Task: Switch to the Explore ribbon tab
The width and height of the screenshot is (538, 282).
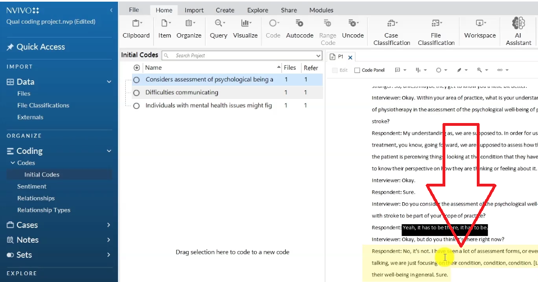Action: (258, 10)
